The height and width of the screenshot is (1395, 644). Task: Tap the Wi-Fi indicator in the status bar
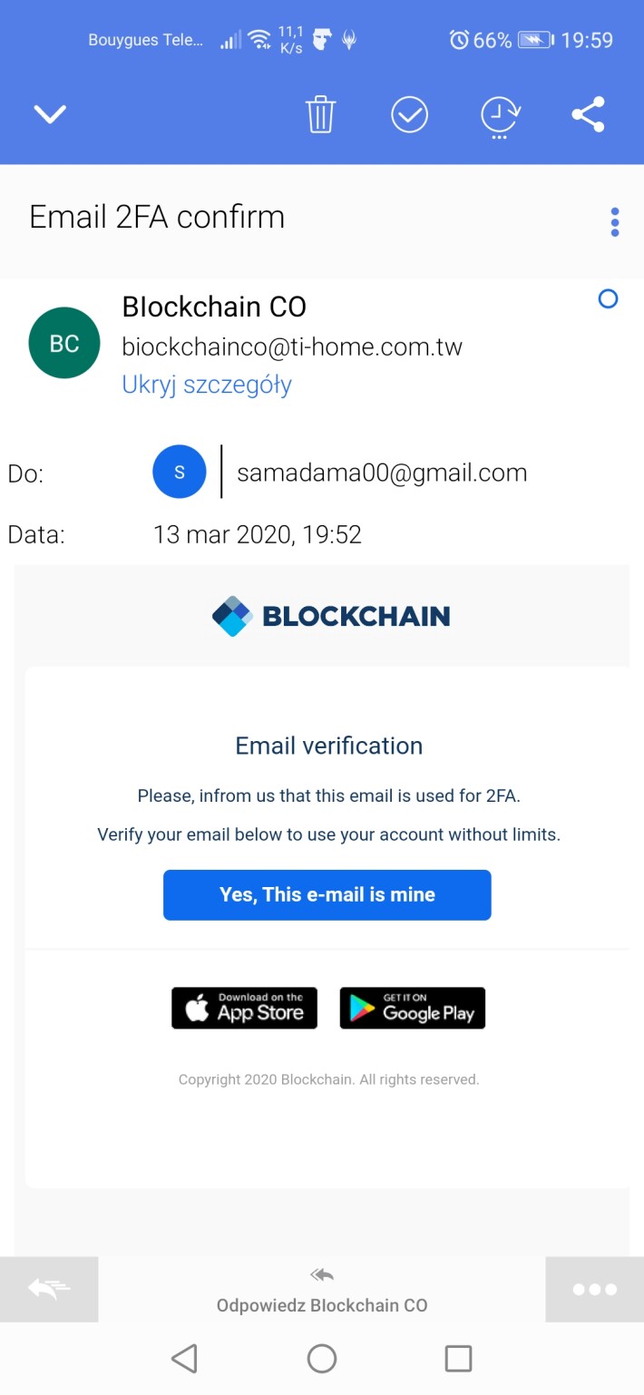click(x=259, y=38)
